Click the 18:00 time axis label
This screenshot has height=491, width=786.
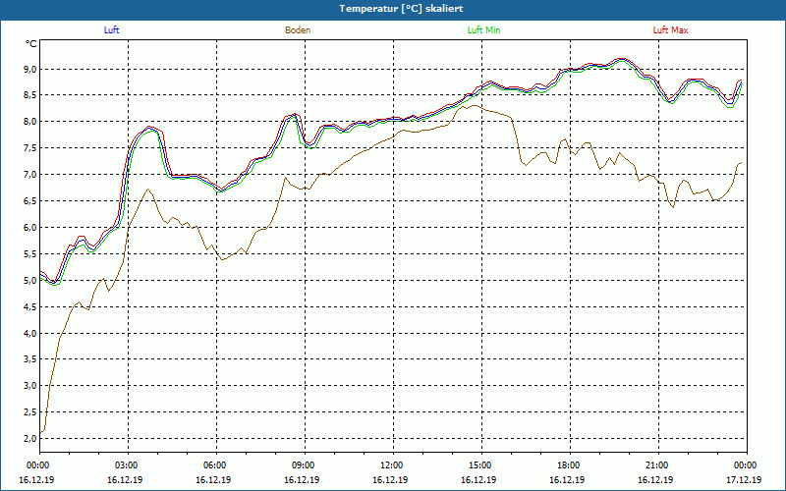568,465
